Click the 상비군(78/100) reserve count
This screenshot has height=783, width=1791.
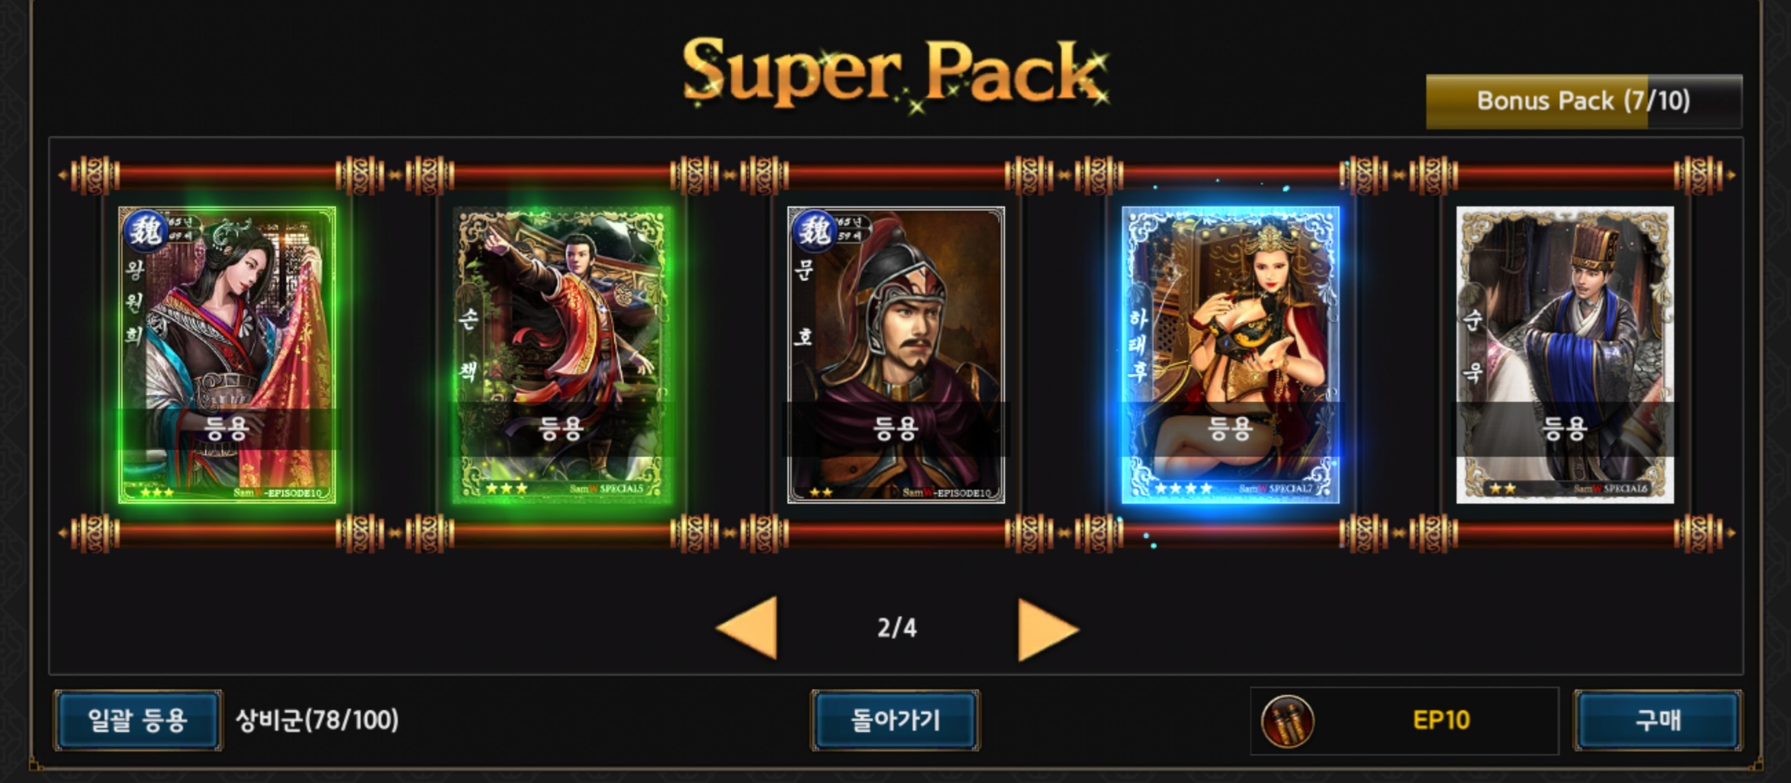(x=317, y=720)
